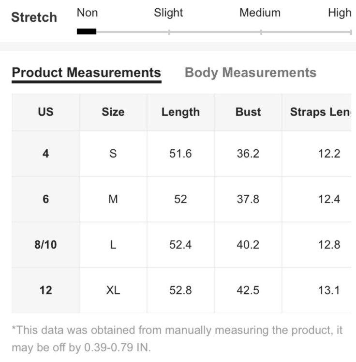
Task: Click the Straps Length column header
Action: [317, 112]
